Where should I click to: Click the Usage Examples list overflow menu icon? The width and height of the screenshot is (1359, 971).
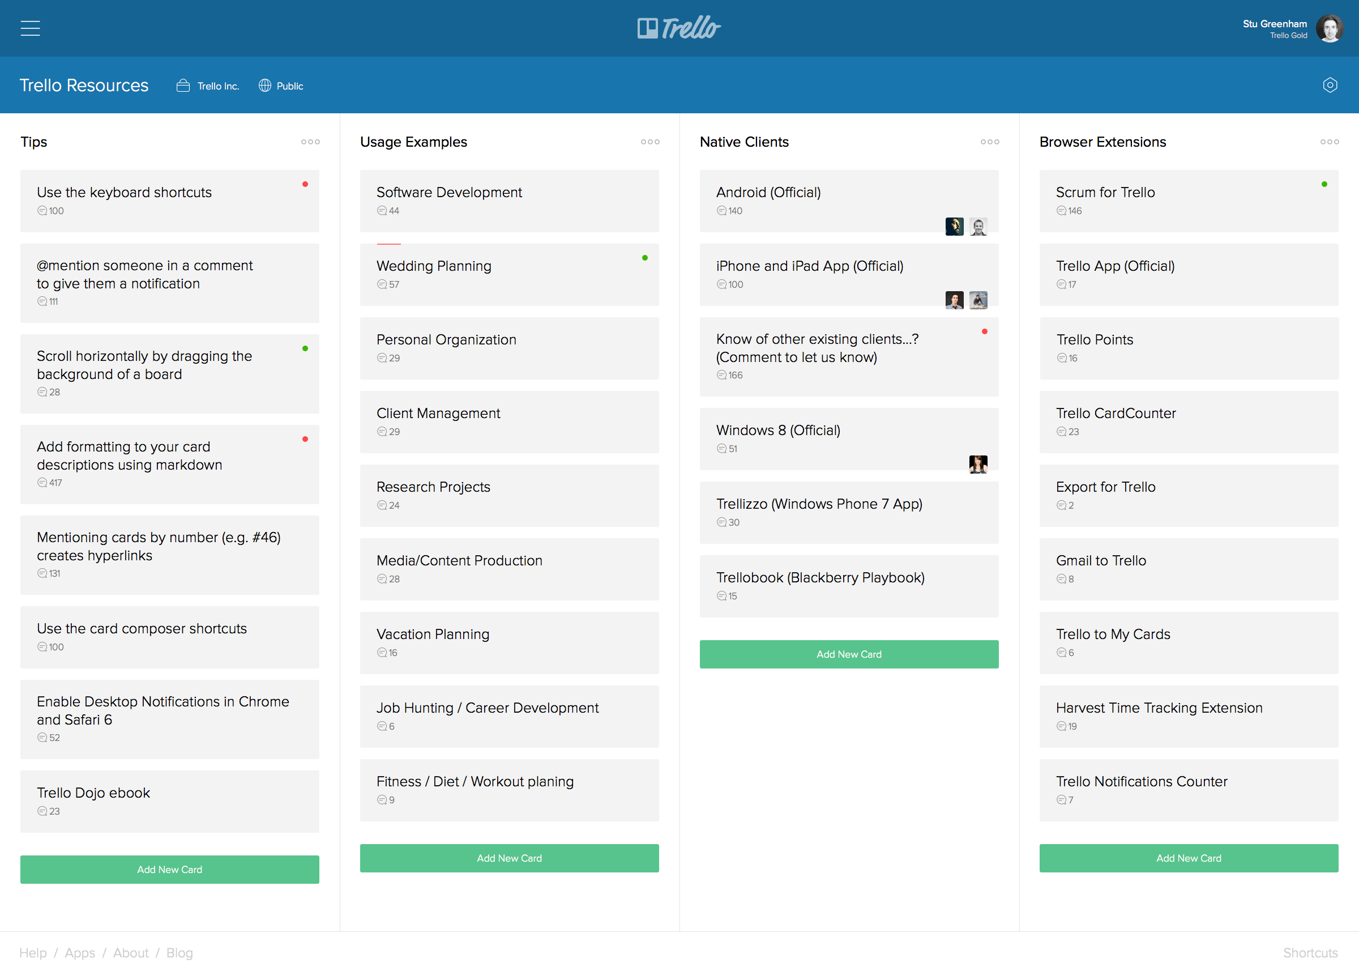pos(650,141)
